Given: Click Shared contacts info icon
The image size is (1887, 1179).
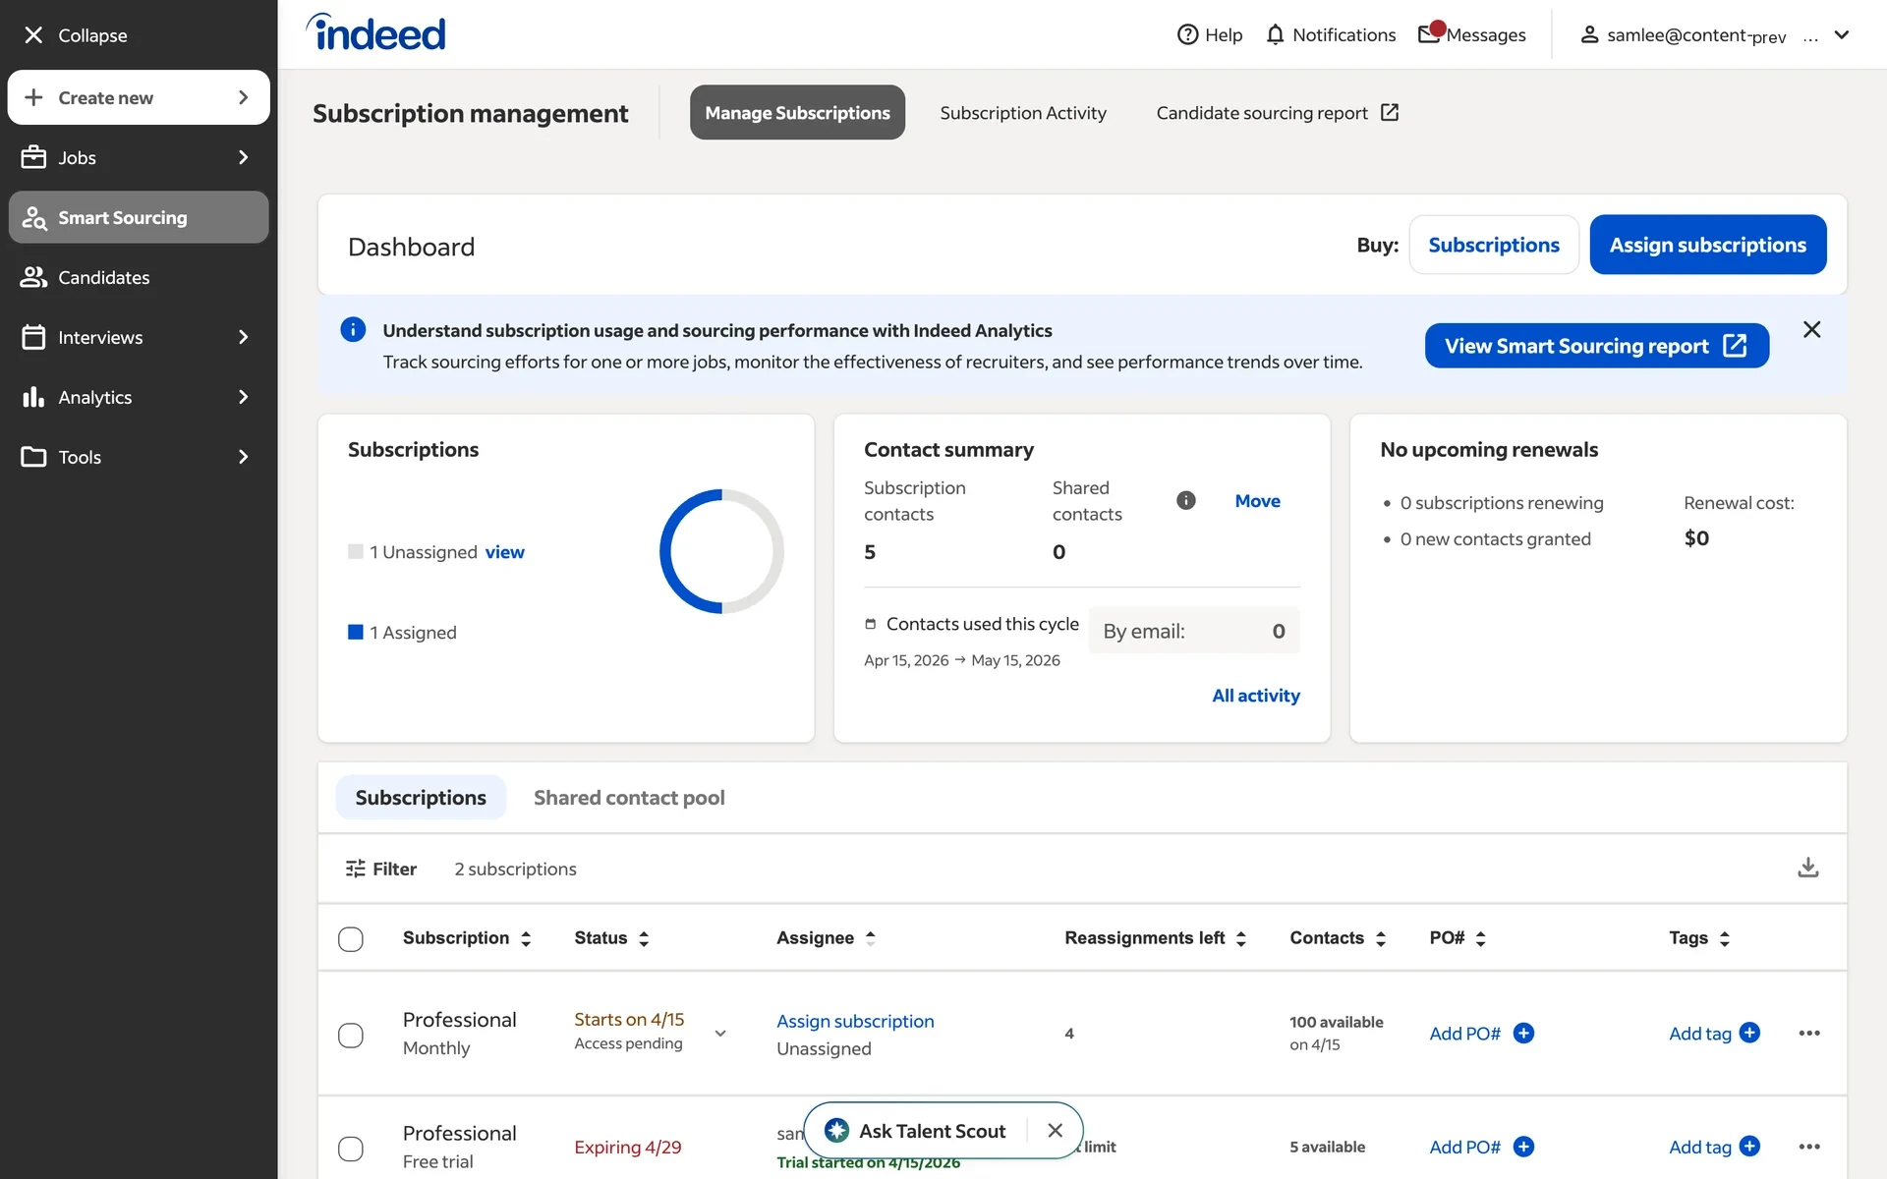Looking at the screenshot, I should click(x=1186, y=500).
